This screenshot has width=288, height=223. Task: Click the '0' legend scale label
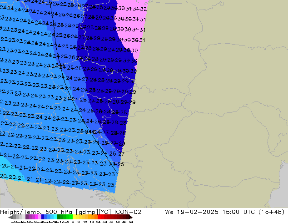[73, 222]
